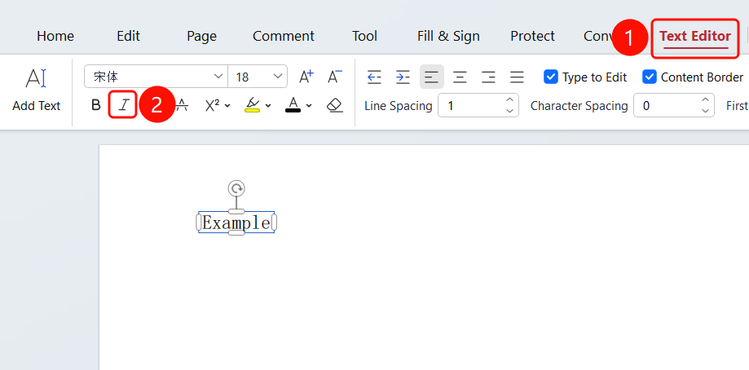The height and width of the screenshot is (370, 749).
Task: Toggle bold formatting
Action: (95, 105)
